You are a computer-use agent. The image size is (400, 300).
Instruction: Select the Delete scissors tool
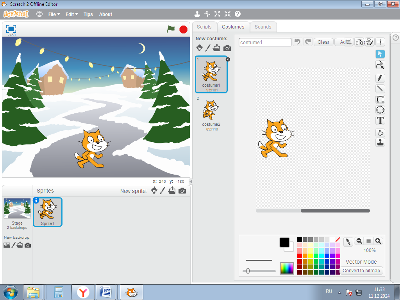tap(207, 14)
